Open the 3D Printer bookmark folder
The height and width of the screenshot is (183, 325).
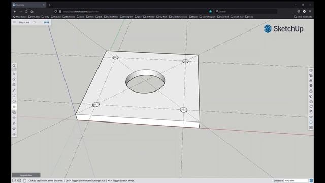click(149, 17)
